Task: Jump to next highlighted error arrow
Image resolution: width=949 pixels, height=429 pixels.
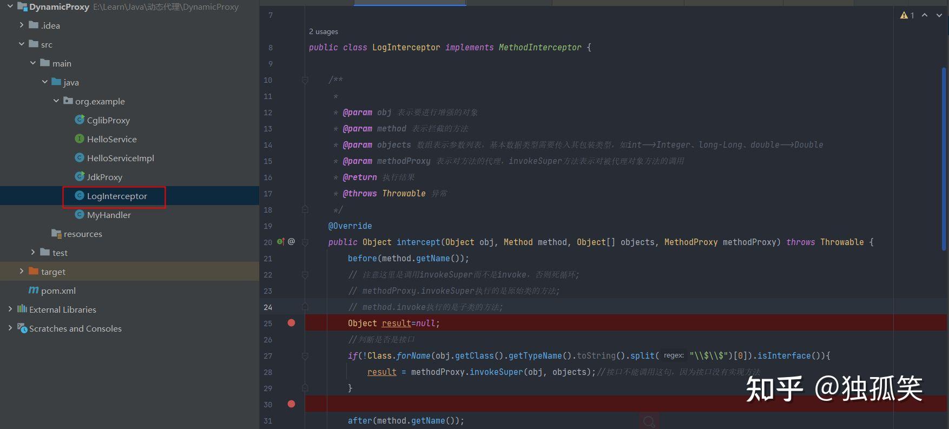Action: [939, 15]
